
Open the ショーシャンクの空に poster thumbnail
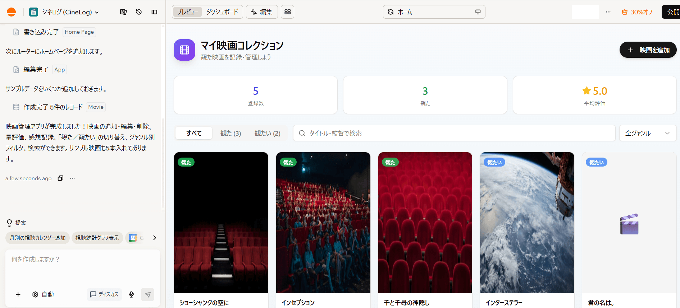221,223
